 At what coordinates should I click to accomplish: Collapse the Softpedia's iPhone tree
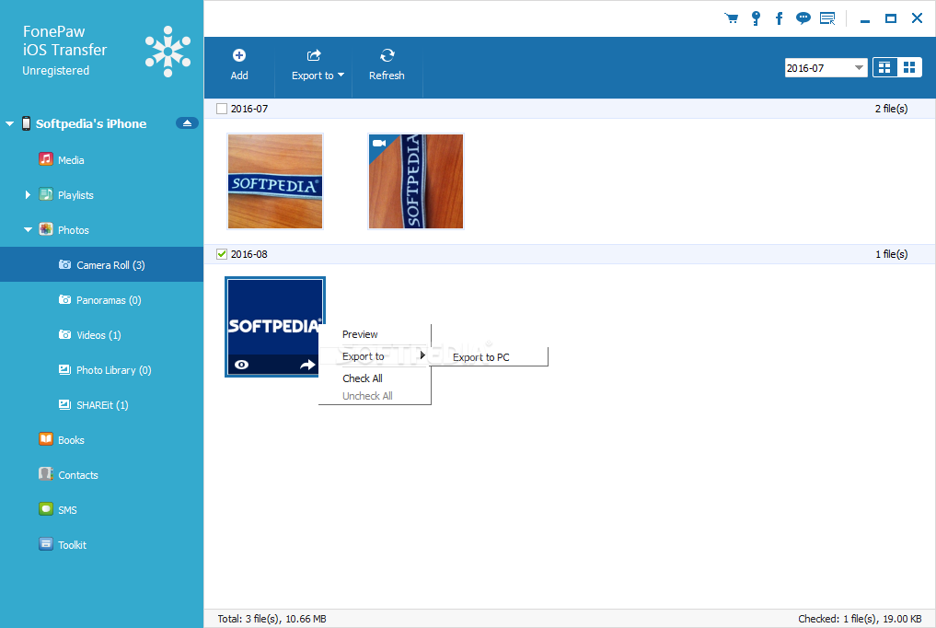[x=9, y=123]
